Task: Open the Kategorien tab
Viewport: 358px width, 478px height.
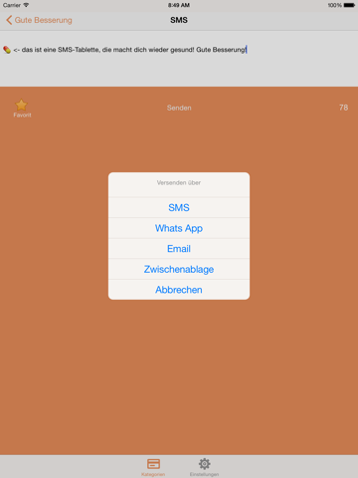Action: [153, 467]
